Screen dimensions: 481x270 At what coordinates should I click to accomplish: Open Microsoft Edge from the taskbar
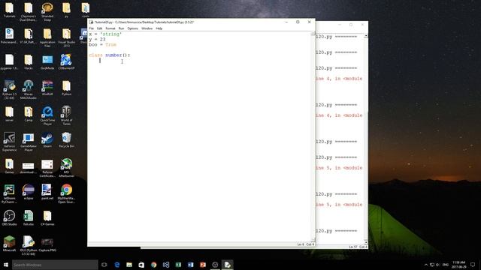tap(117, 265)
